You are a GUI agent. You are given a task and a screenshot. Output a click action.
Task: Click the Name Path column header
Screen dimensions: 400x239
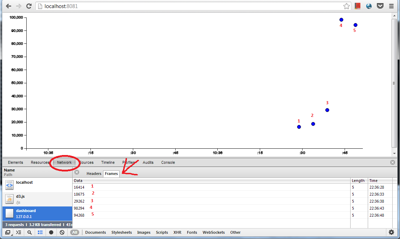pos(38,172)
